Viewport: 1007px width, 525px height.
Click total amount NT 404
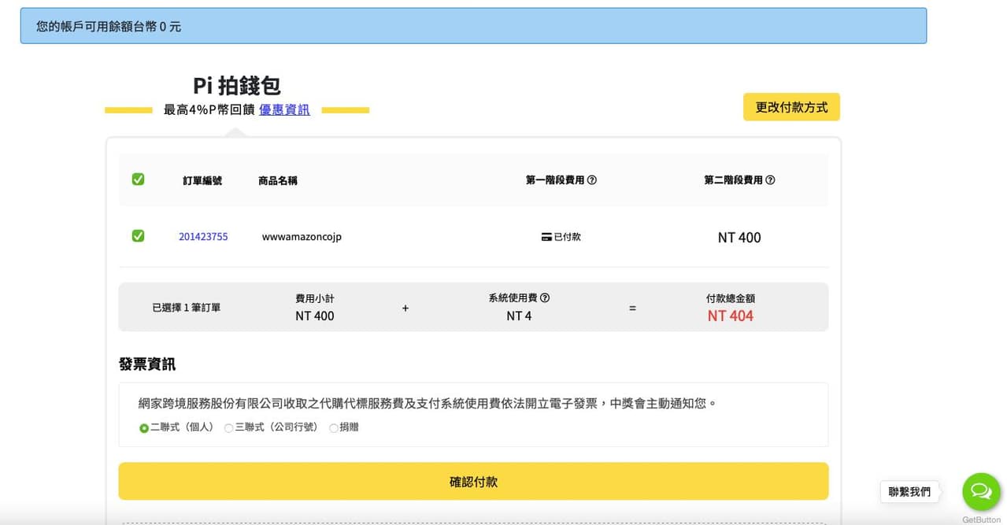pos(731,316)
